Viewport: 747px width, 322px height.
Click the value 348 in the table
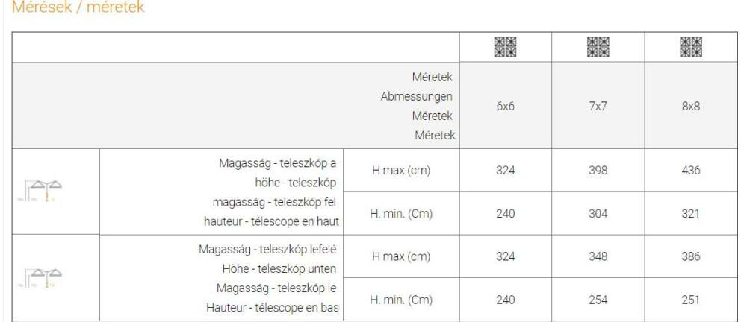(598, 257)
